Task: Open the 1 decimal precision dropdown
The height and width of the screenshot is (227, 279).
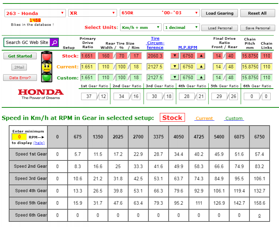Action: pyautogui.click(x=181, y=28)
